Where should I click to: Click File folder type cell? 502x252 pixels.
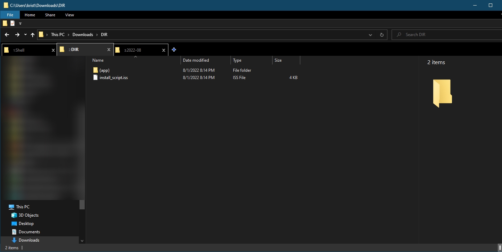click(x=242, y=70)
